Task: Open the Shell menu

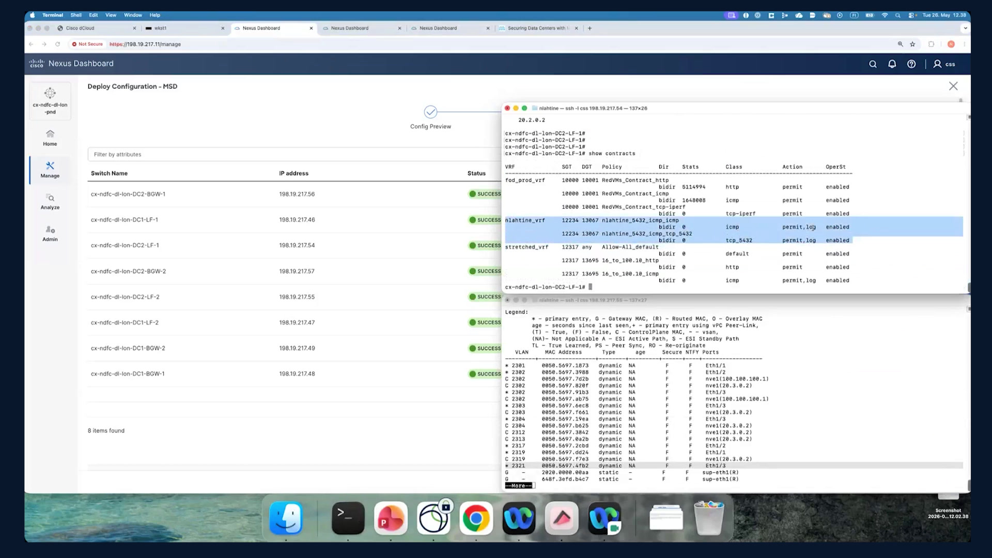Action: coord(76,15)
